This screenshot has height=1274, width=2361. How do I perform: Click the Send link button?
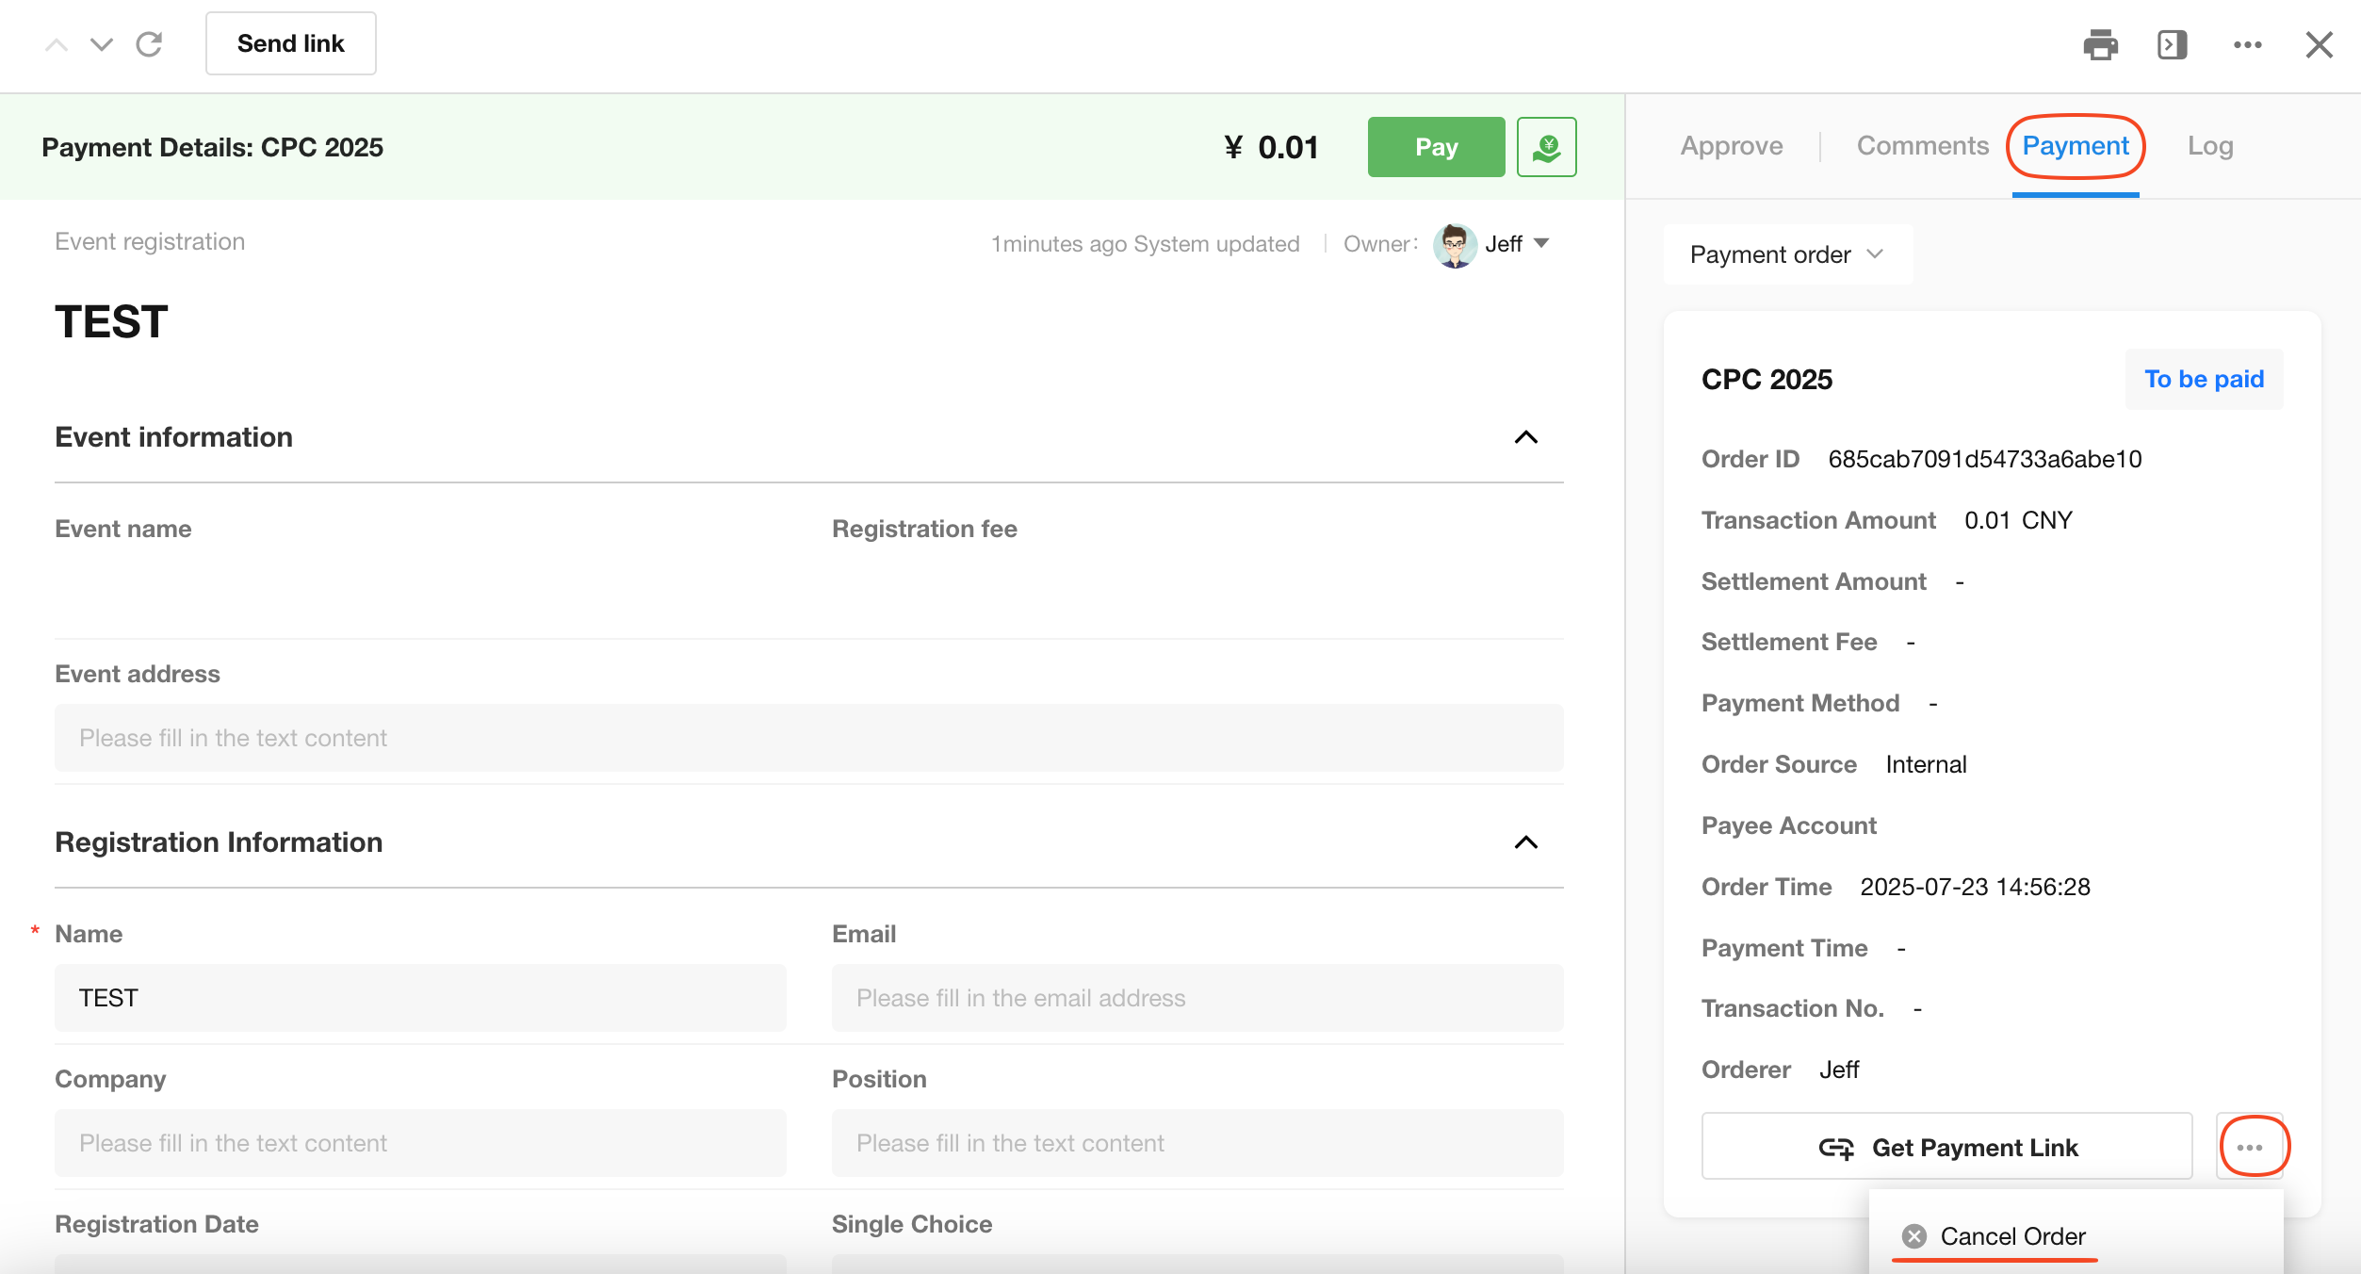291,43
